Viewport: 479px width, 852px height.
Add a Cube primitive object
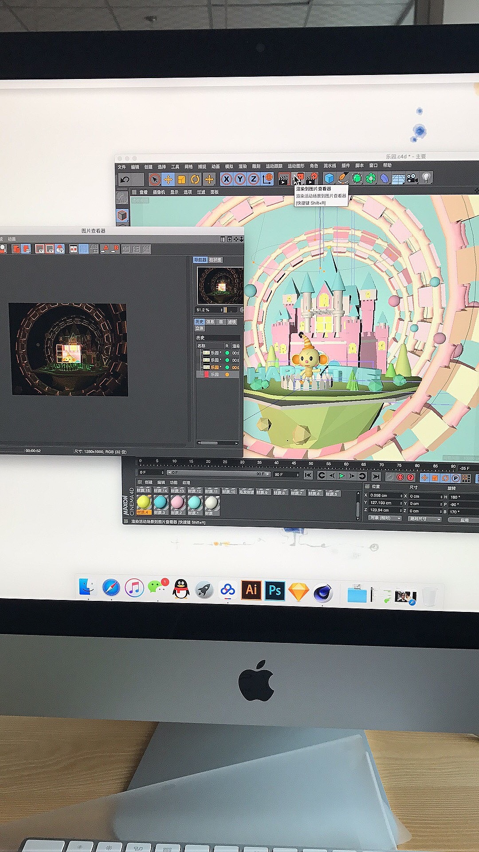click(329, 178)
